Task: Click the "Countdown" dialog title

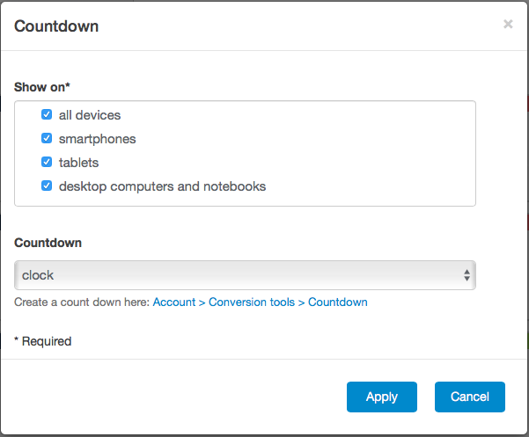Action: 56,25
